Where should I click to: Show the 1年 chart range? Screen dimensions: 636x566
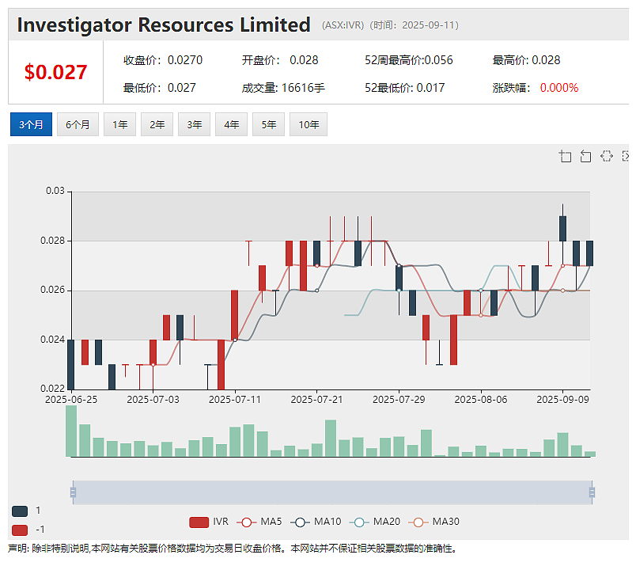[119, 124]
